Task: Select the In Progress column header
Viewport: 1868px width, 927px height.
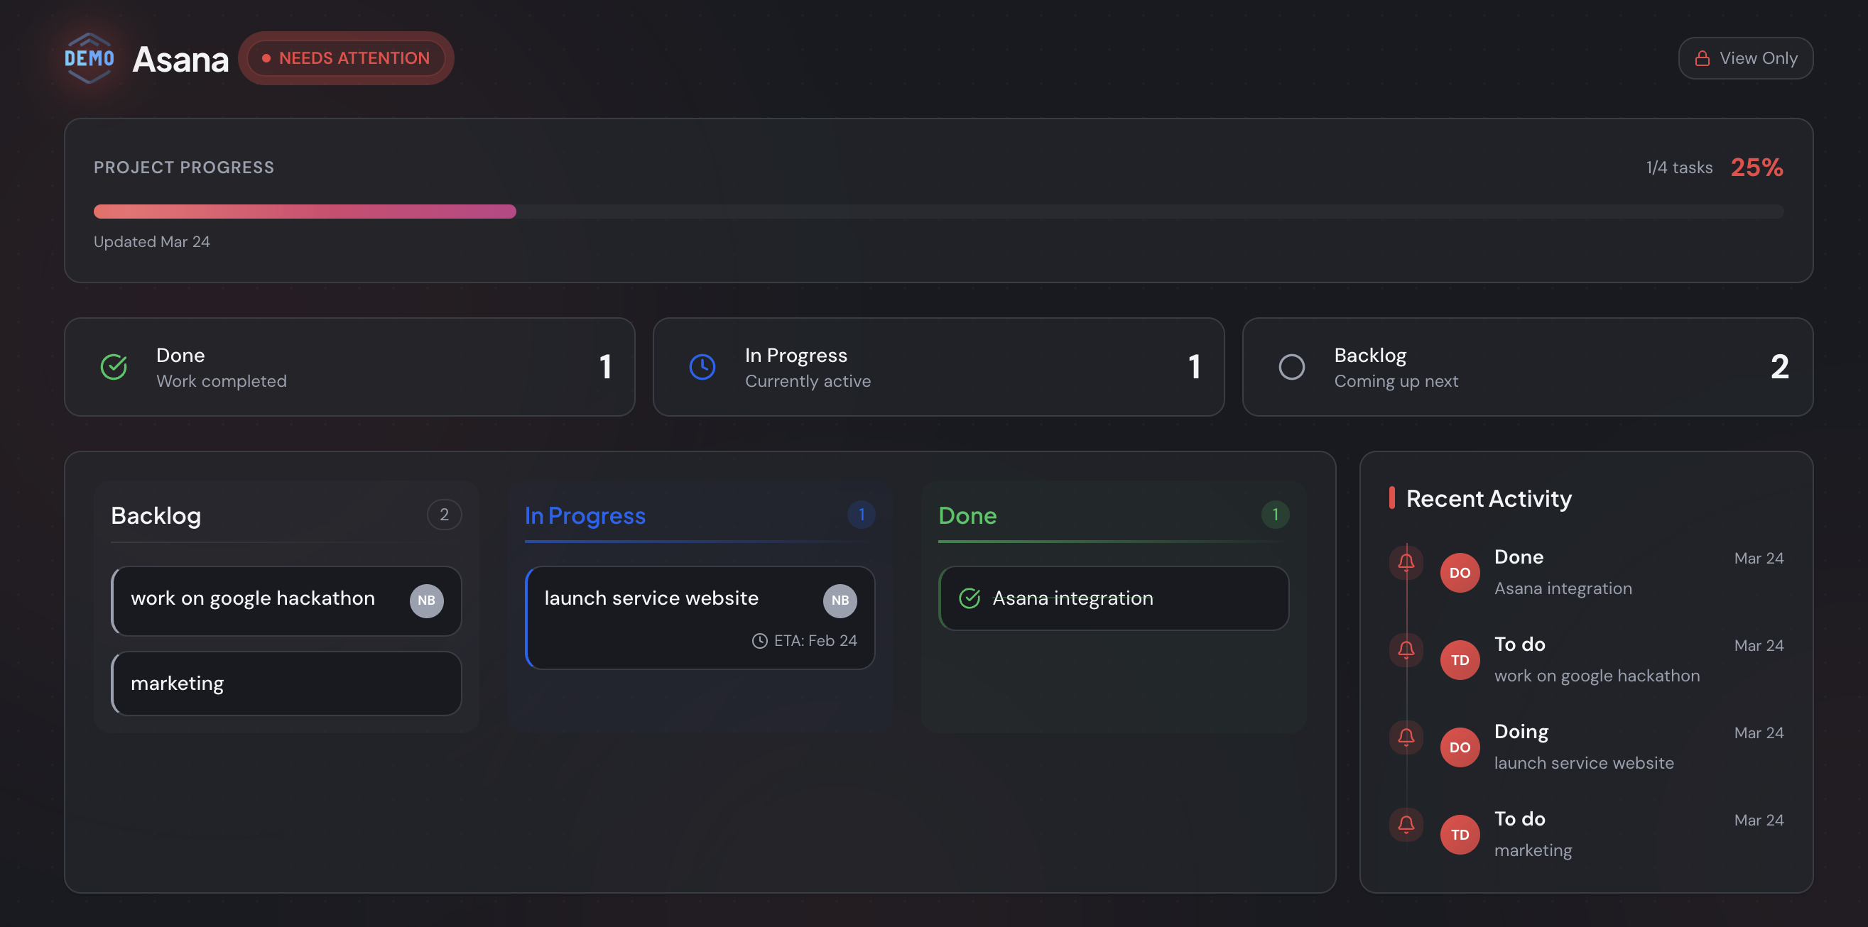Action: click(585, 515)
